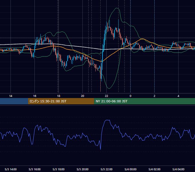Click the dashed blue vertical line at 2
Viewport: 195px width, 172px height.
coord(155,47)
